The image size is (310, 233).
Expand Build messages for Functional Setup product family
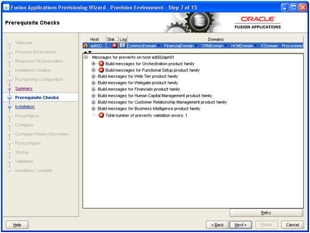[x=93, y=70]
